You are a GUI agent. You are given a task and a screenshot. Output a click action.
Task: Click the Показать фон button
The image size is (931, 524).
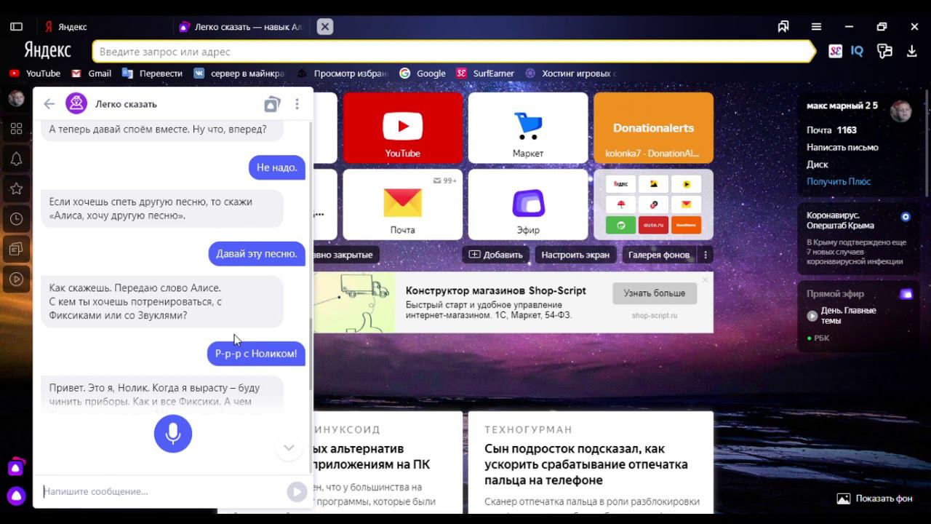pyautogui.click(x=875, y=499)
